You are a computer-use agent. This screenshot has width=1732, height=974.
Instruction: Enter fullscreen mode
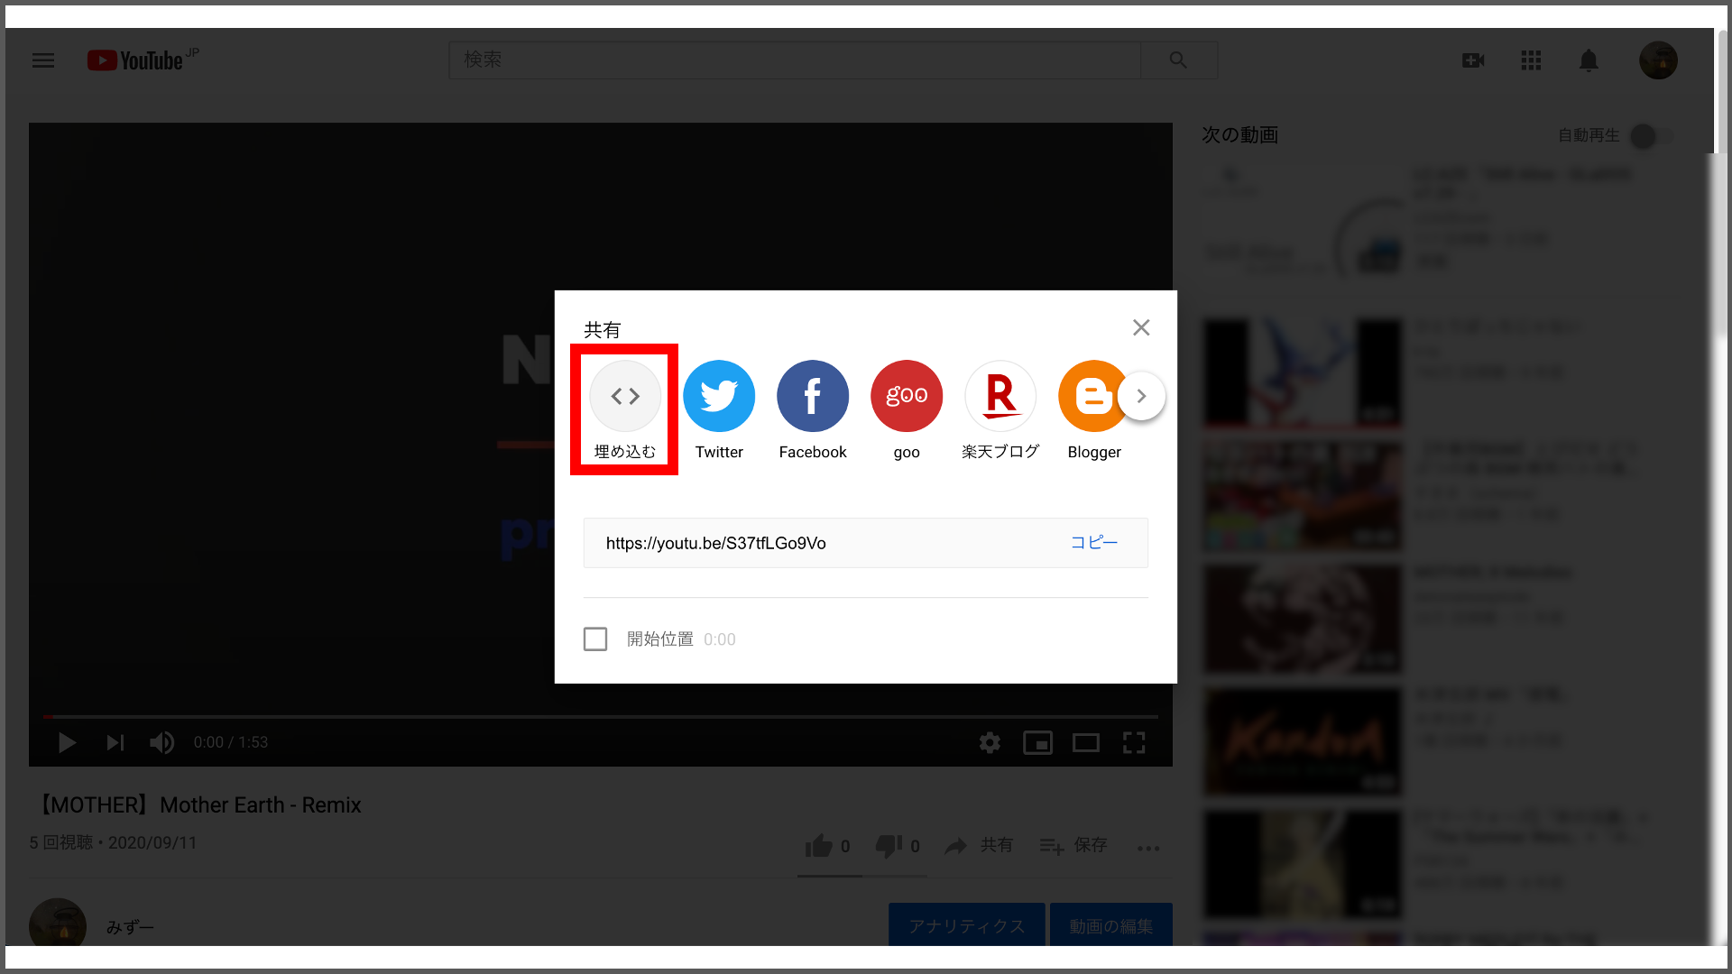point(1134,742)
